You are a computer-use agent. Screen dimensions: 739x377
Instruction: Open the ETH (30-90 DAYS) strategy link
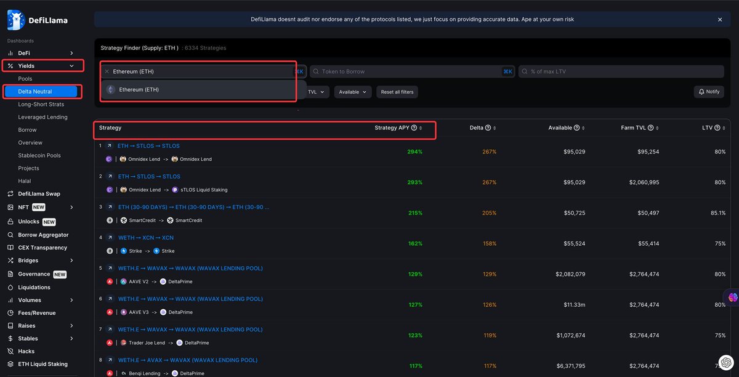[x=193, y=207]
